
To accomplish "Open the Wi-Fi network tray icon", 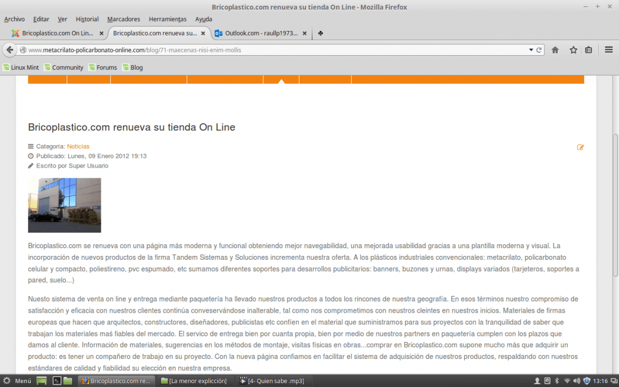I will (x=567, y=381).
